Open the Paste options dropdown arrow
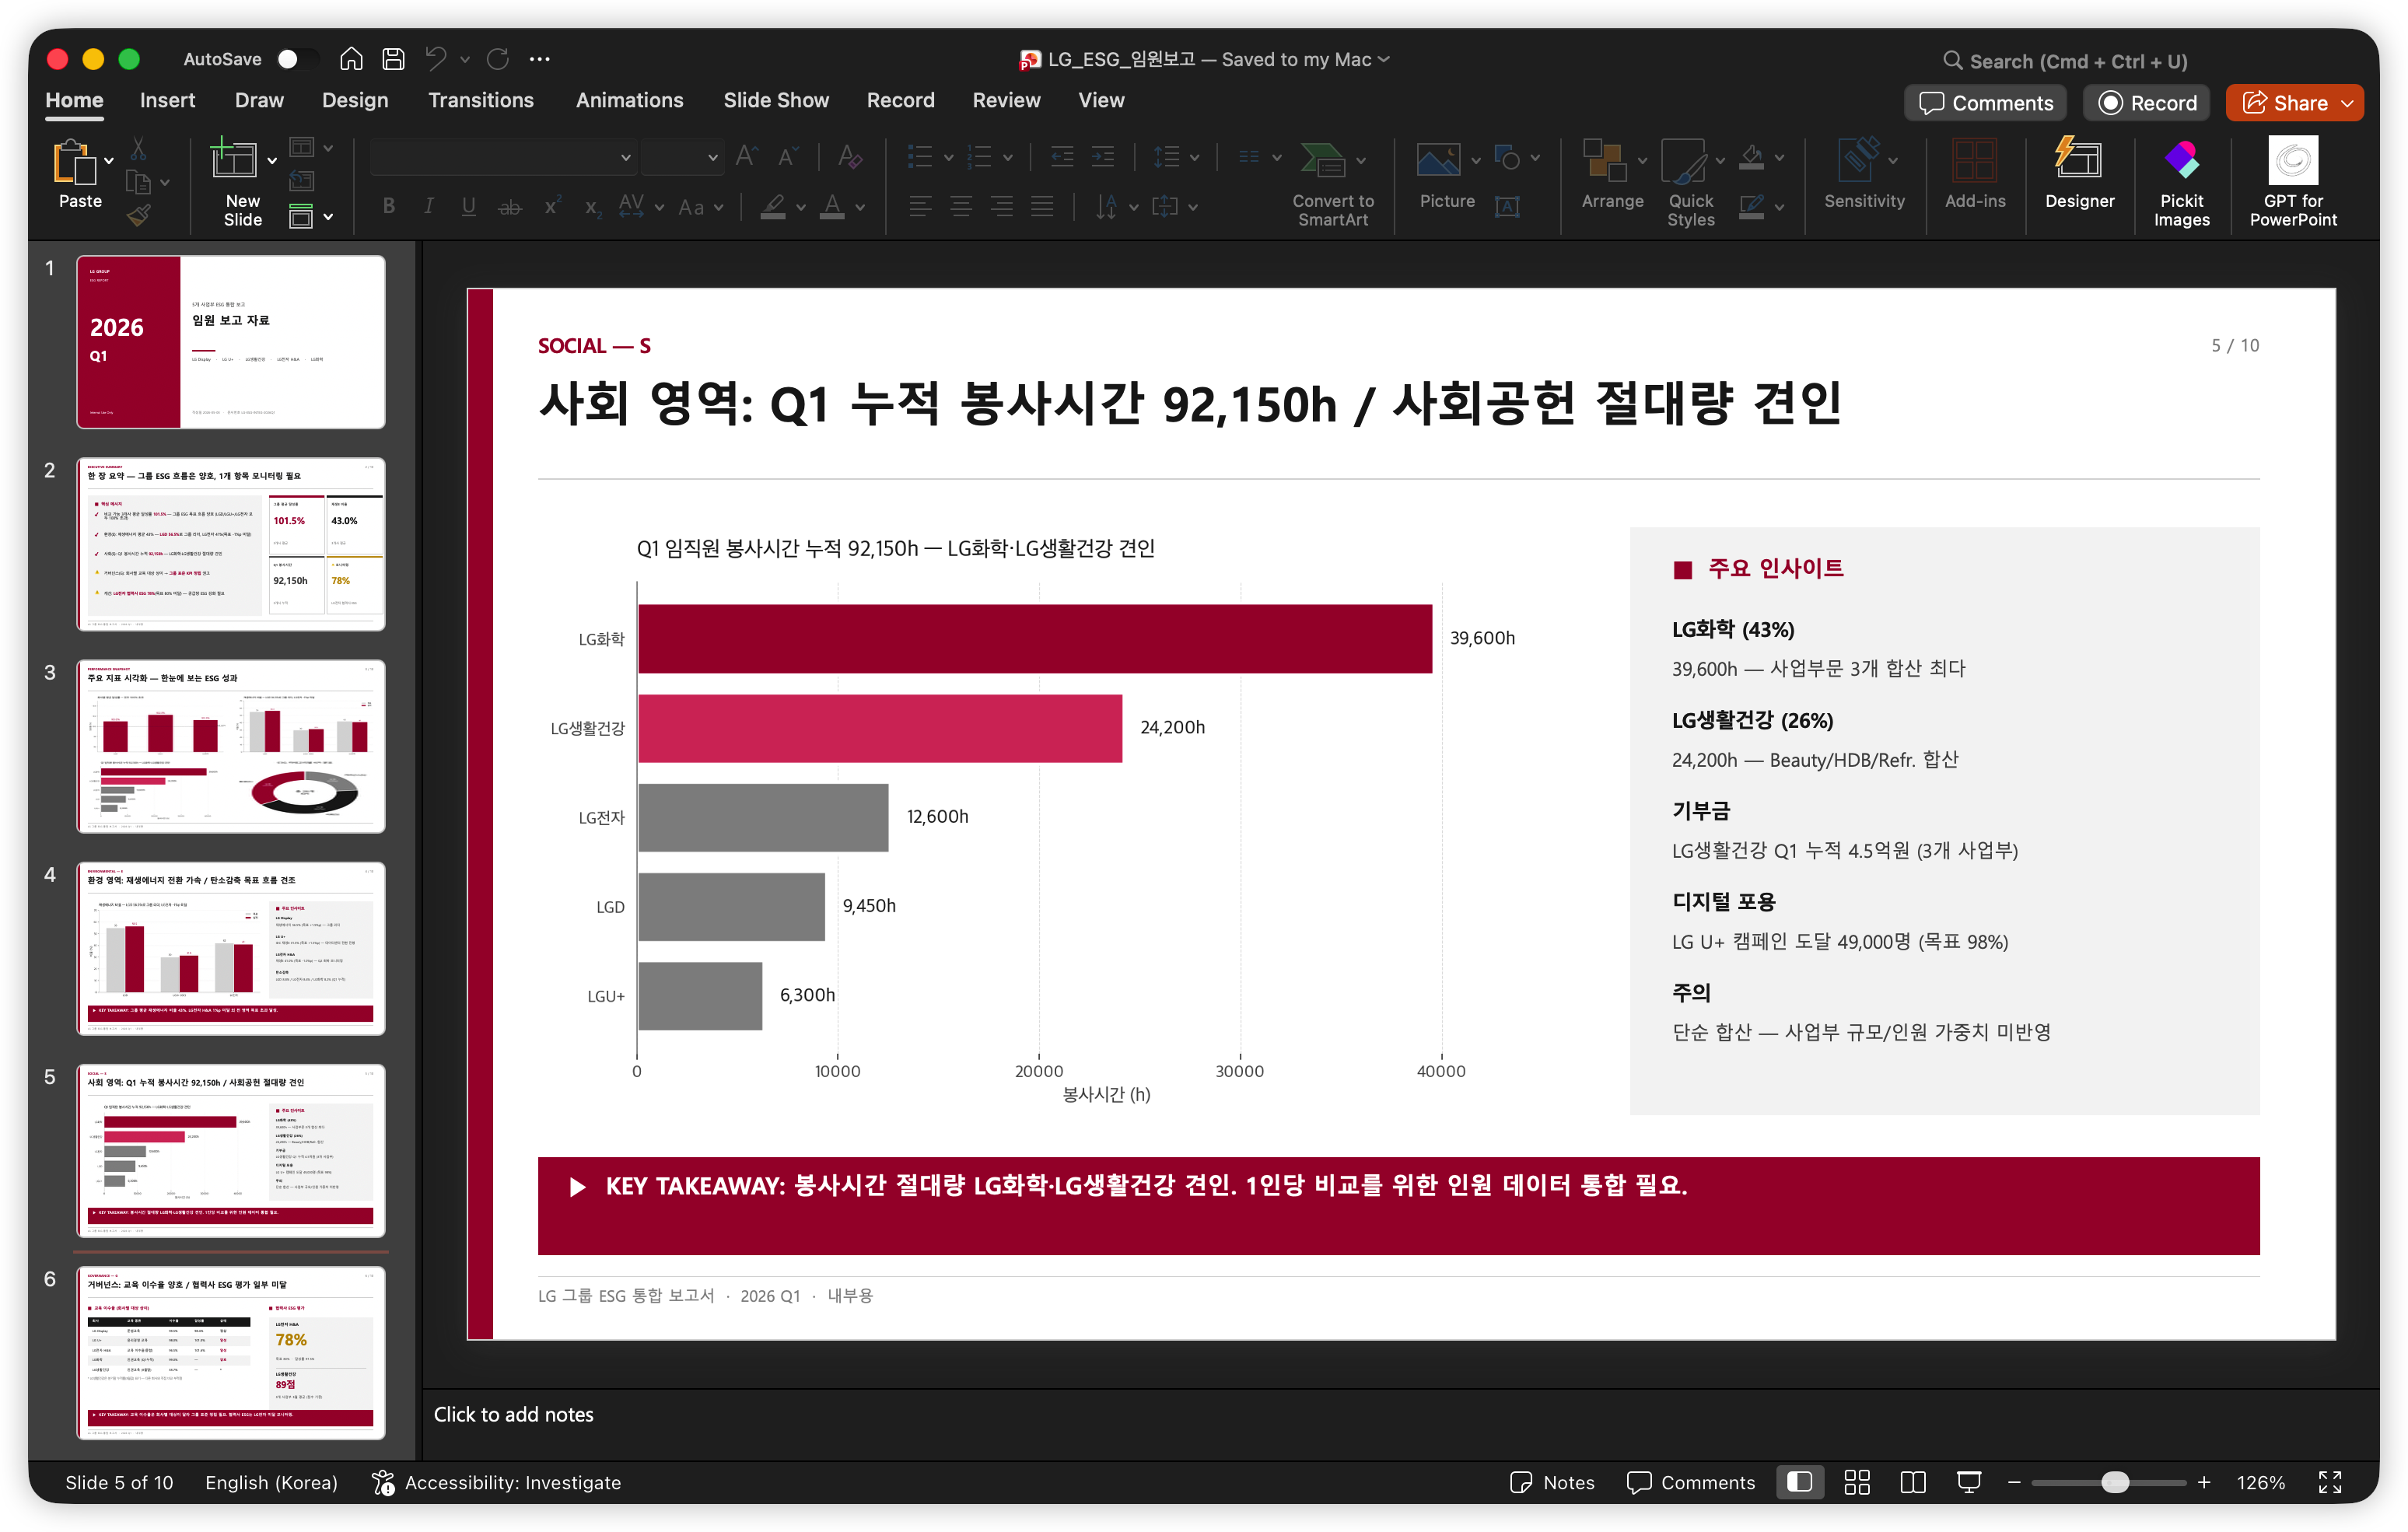The width and height of the screenshot is (2408, 1532). (x=109, y=160)
